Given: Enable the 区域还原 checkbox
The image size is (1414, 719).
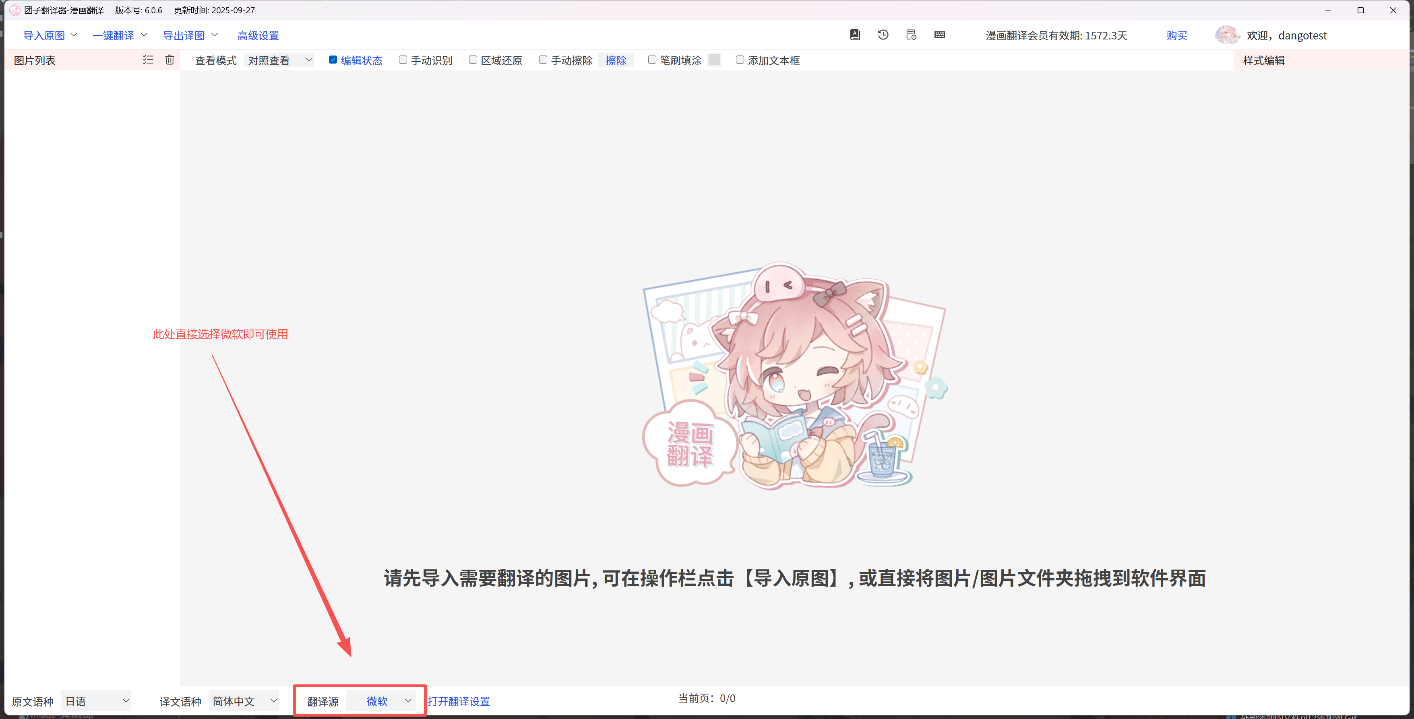Looking at the screenshot, I should pos(473,60).
